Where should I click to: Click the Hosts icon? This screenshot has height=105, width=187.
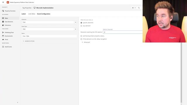click(3, 39)
